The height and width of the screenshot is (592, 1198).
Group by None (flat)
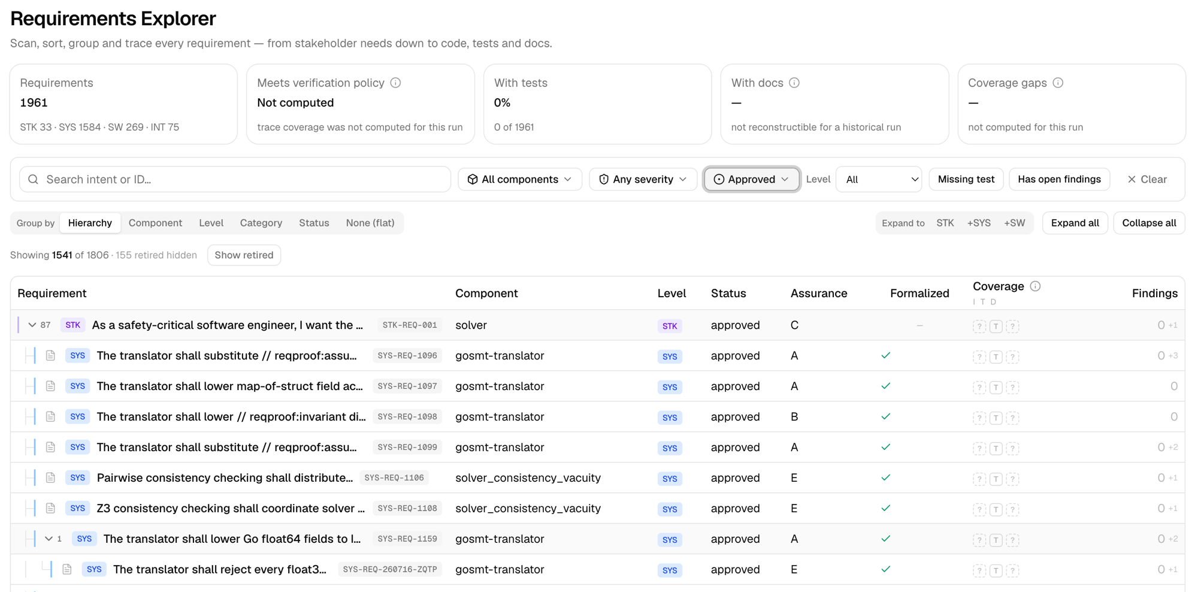click(x=370, y=223)
